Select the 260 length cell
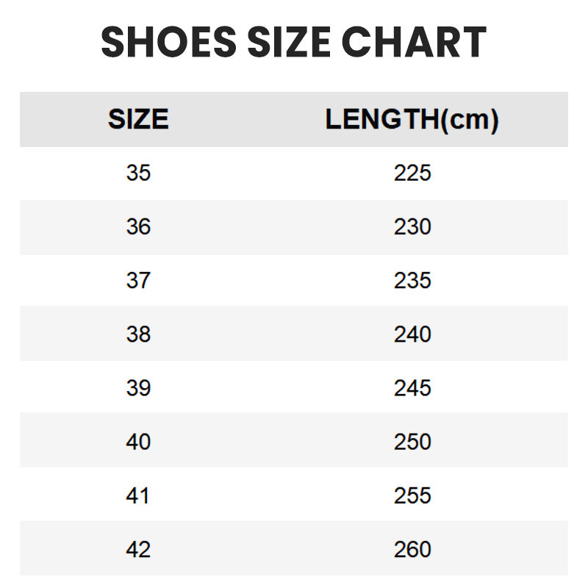 (412, 549)
